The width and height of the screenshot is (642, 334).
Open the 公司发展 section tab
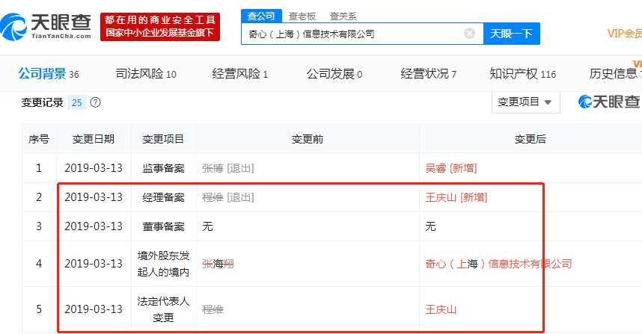click(x=334, y=74)
